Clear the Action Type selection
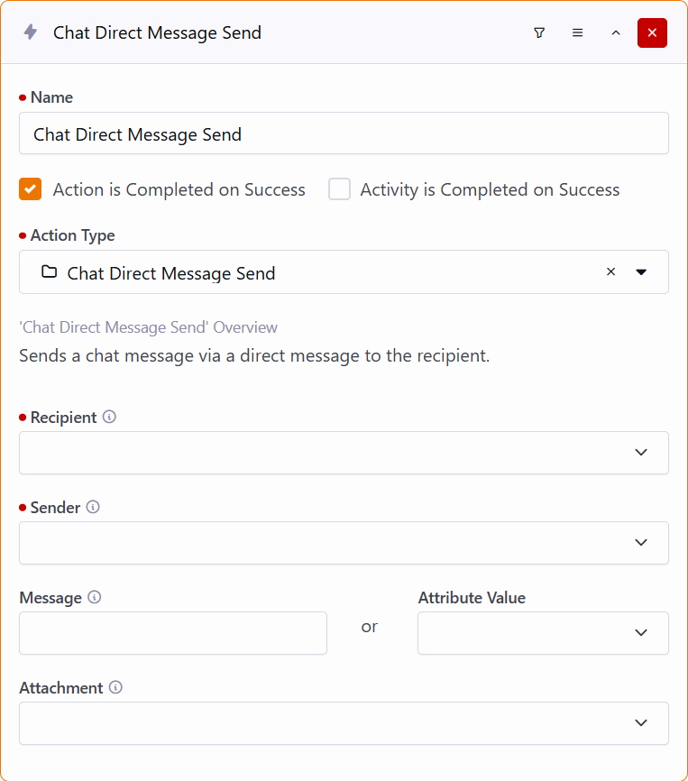Image resolution: width=688 pixels, height=781 pixels. [610, 271]
